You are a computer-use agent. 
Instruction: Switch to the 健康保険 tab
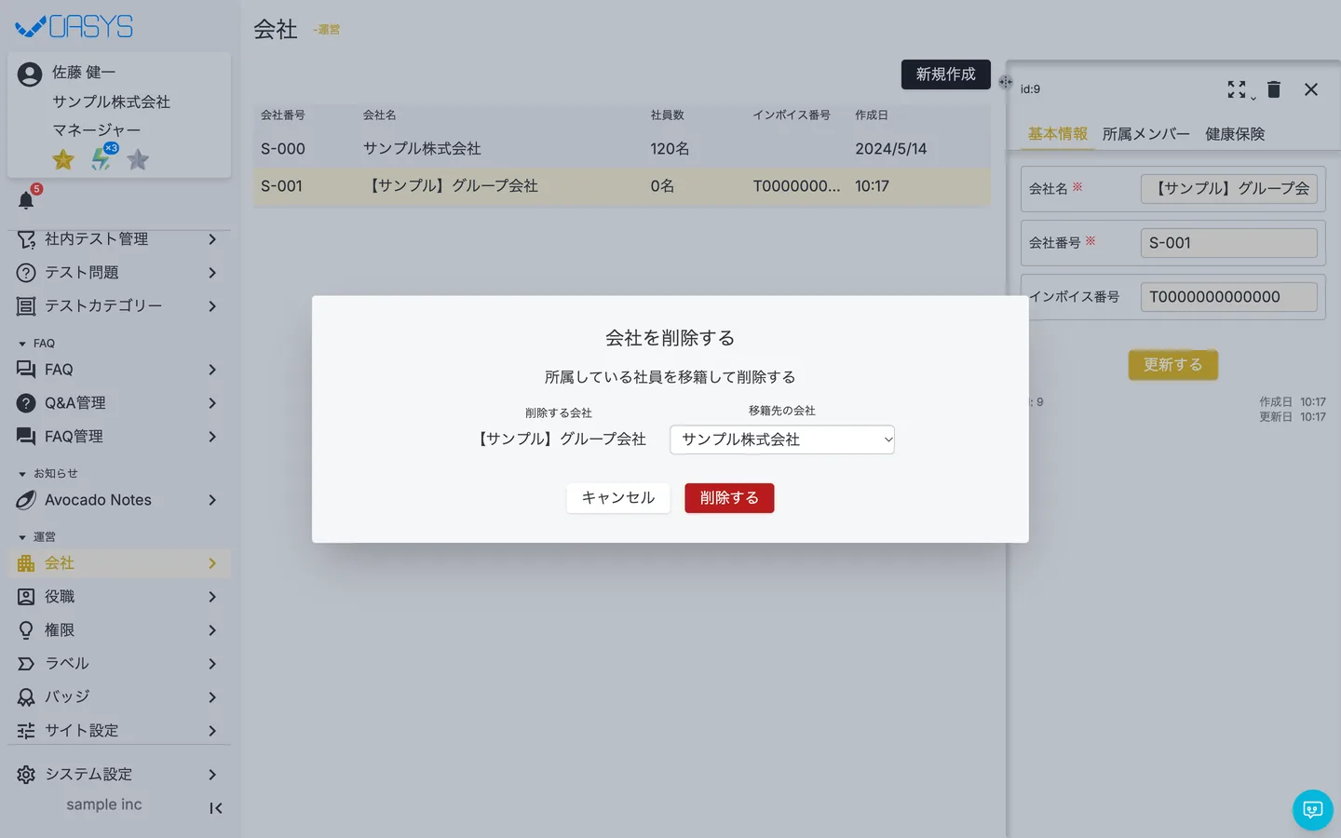1235,134
